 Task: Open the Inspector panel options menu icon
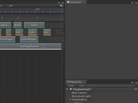click(x=136, y=3)
